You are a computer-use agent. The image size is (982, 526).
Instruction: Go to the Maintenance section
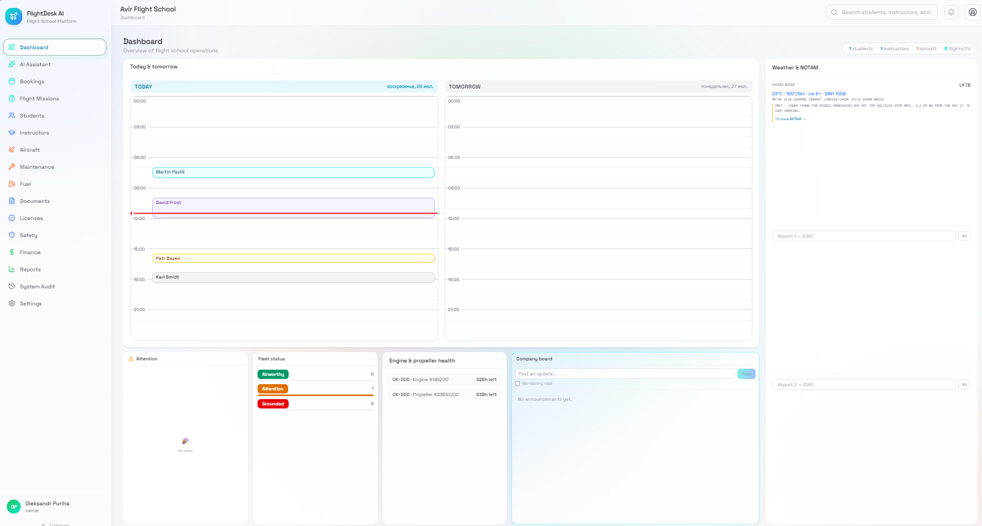click(x=54, y=167)
